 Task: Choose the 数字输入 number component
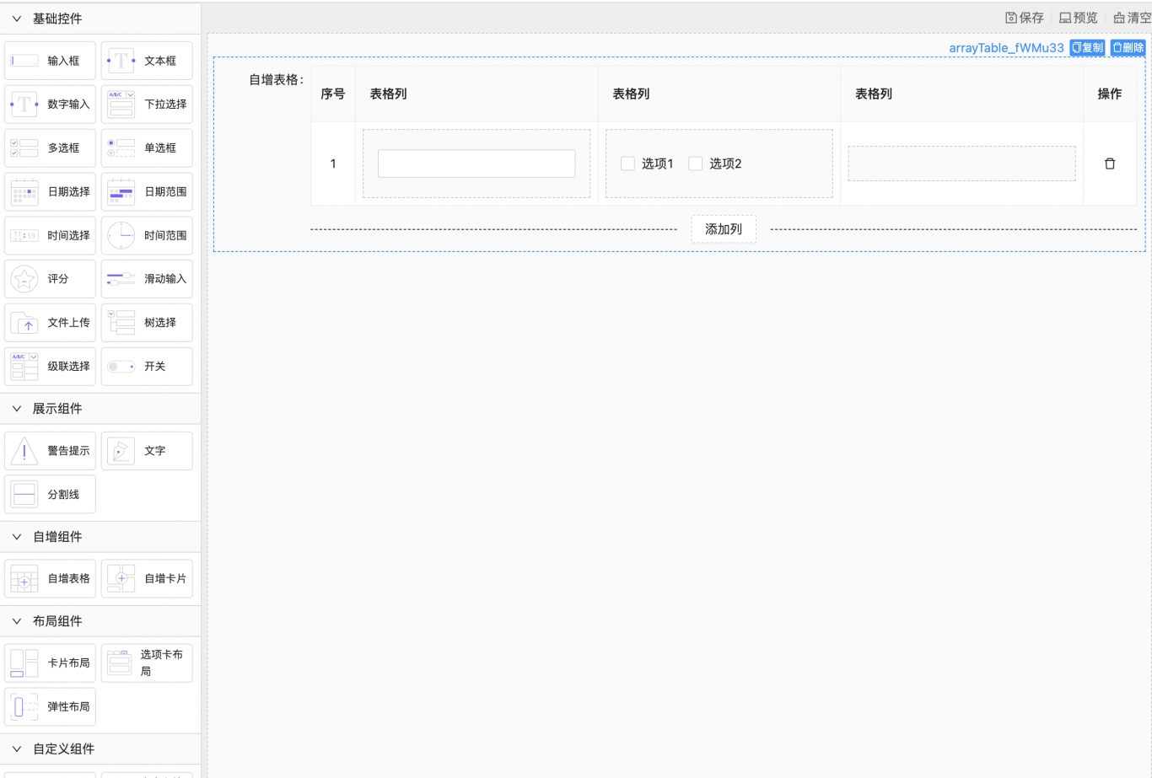(x=50, y=105)
